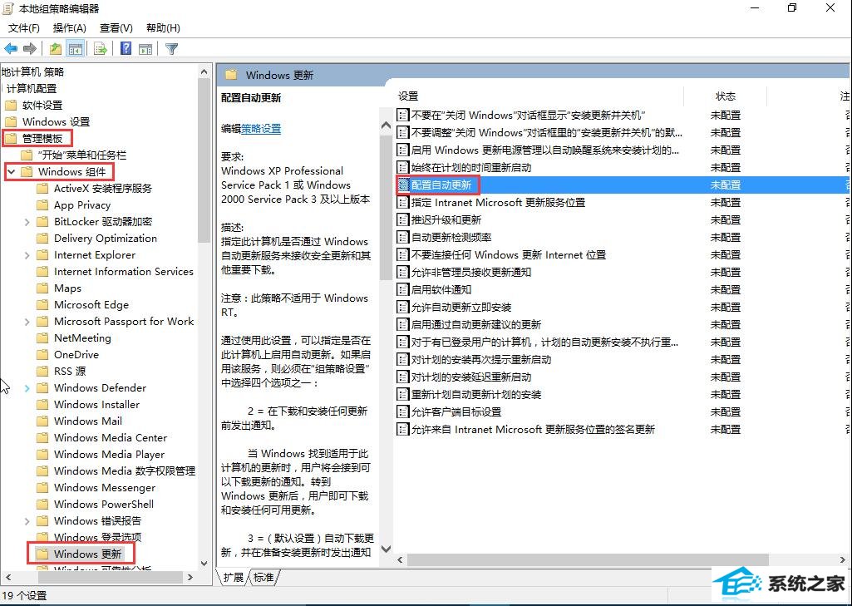The image size is (852, 606).
Task: Toggle the show/hide console tree icon
Action: 75,49
